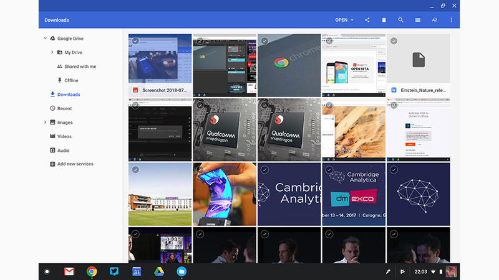
Task: Open stylus tools in shelf
Action: click(388, 271)
